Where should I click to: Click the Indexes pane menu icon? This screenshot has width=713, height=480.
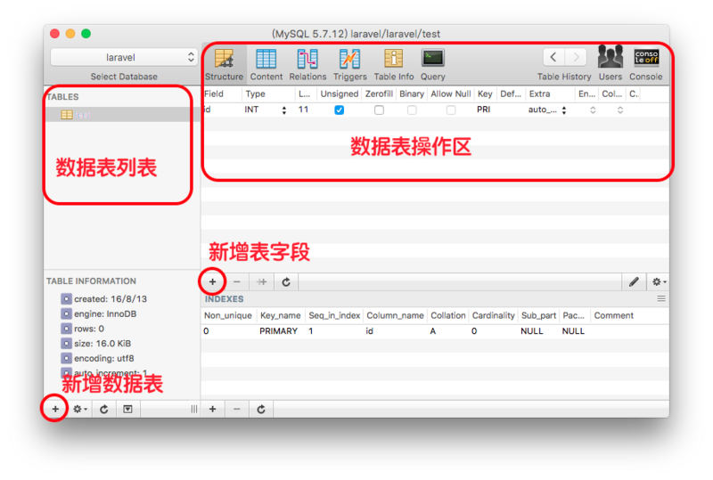(x=661, y=298)
